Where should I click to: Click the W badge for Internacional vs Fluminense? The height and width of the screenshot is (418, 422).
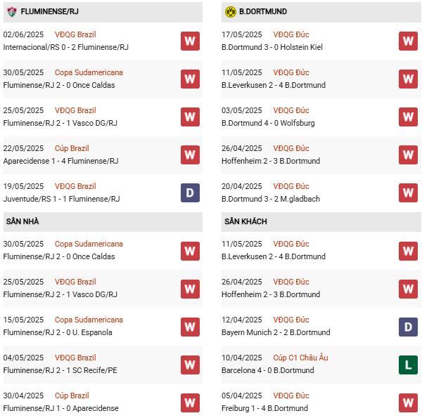tap(190, 41)
